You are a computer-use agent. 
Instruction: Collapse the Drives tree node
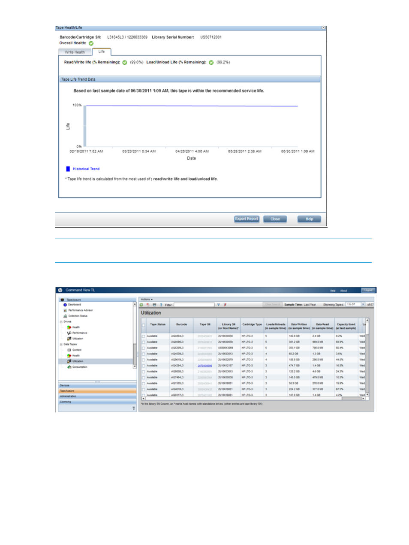pyautogui.click(x=61, y=322)
